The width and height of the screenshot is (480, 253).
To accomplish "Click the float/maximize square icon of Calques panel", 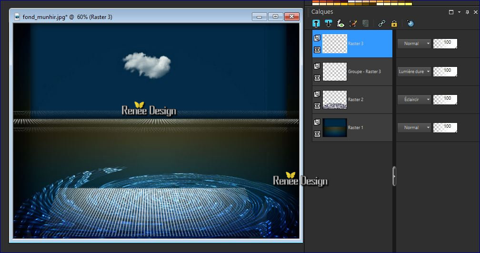I will pos(451,12).
